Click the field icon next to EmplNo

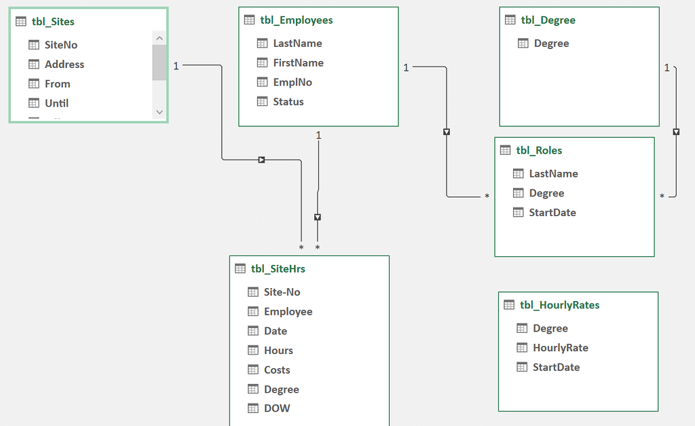coord(261,82)
